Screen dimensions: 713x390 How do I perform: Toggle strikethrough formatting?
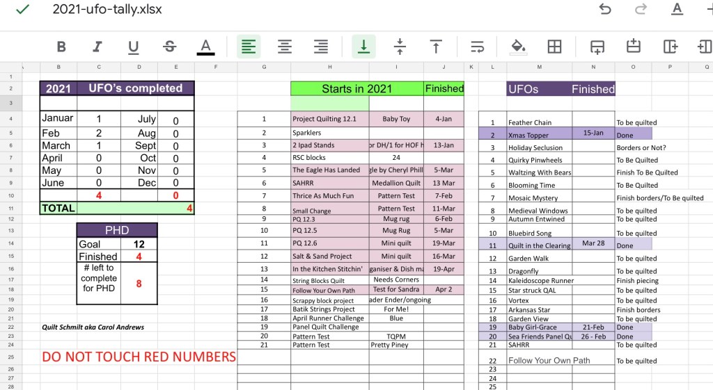pos(169,47)
